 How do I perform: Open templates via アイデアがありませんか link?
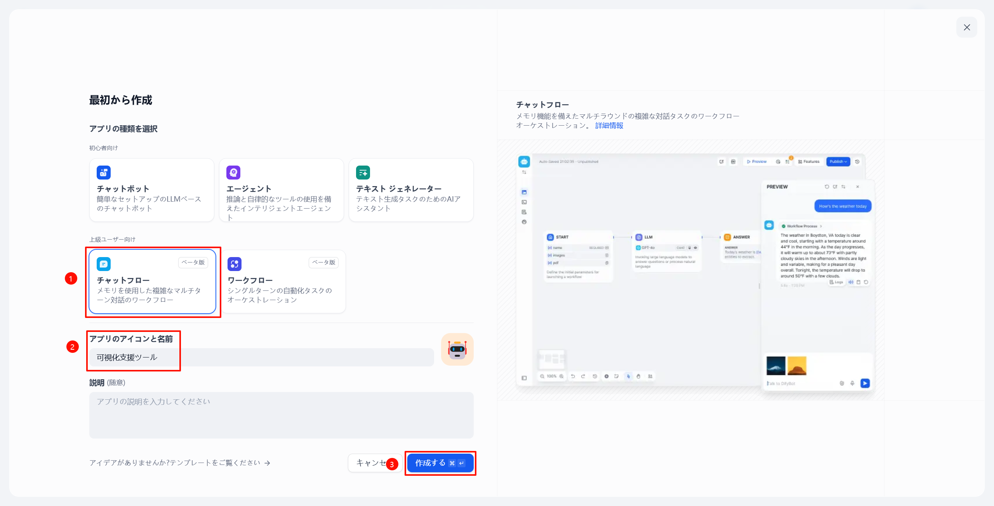coord(175,463)
